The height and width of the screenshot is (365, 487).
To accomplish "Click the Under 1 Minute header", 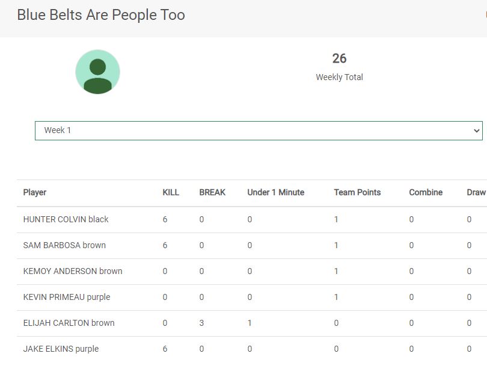I will tap(275, 193).
